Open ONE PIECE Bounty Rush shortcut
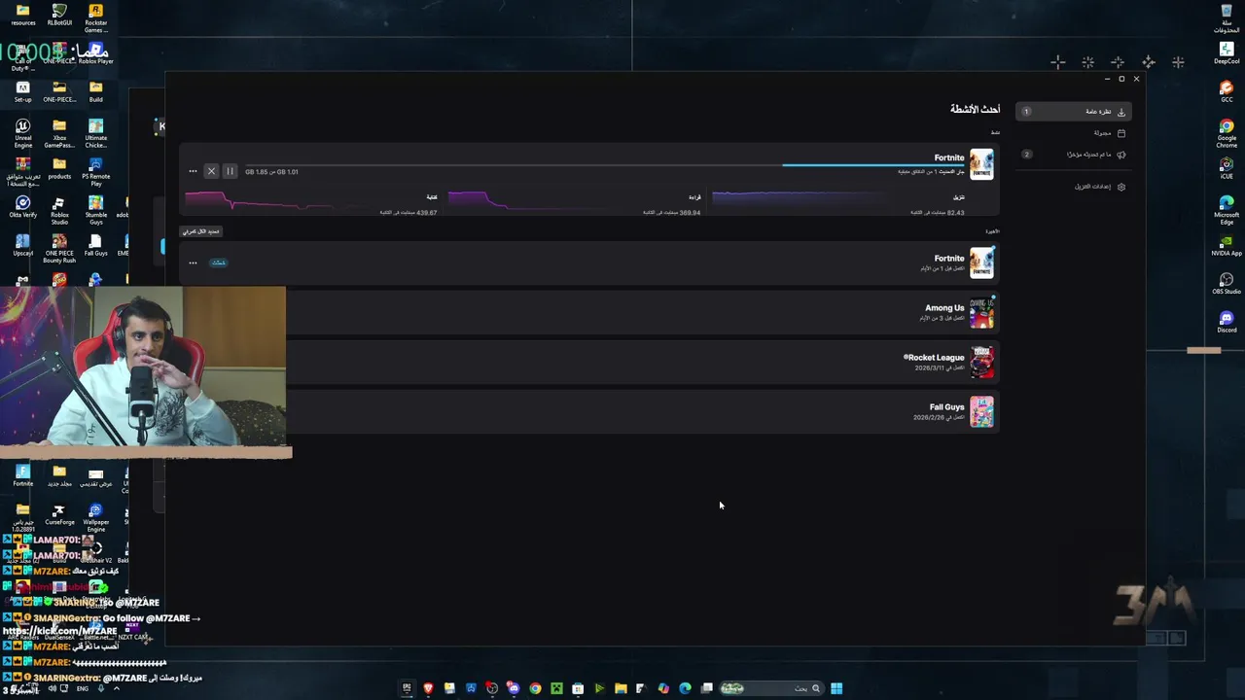Screen dimensions: 1245x700 59,247
